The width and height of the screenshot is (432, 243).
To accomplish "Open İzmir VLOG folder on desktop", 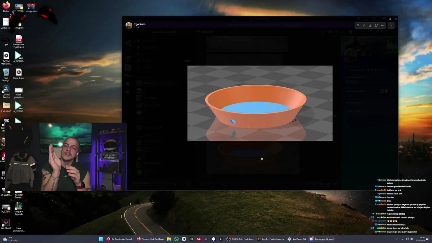I will (x=6, y=107).
